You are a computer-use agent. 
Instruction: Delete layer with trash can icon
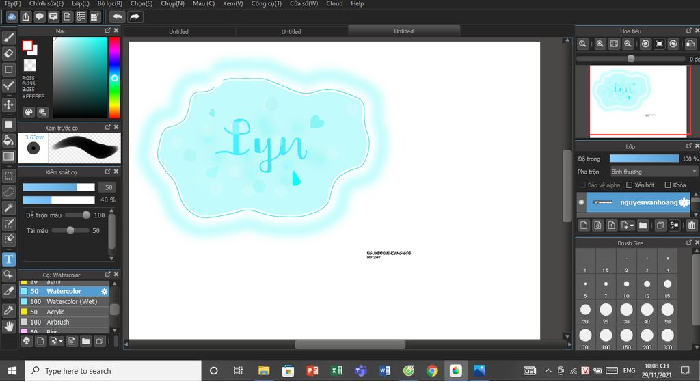pyautogui.click(x=692, y=226)
